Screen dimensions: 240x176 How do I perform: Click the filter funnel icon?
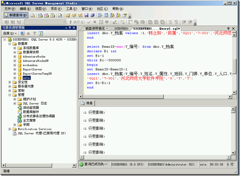(34, 33)
